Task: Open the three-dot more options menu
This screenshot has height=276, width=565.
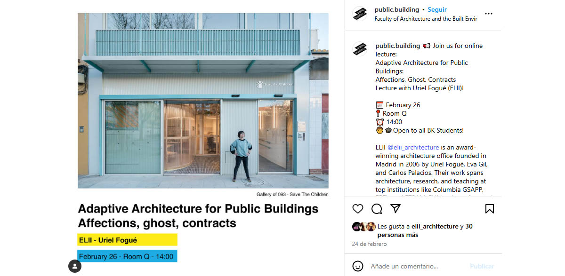Action: point(488,14)
